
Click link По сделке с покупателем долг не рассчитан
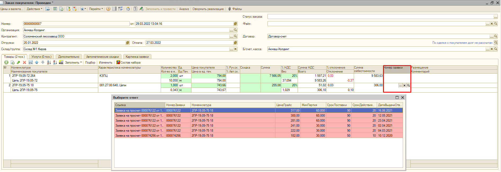pyautogui.click(x=462, y=43)
